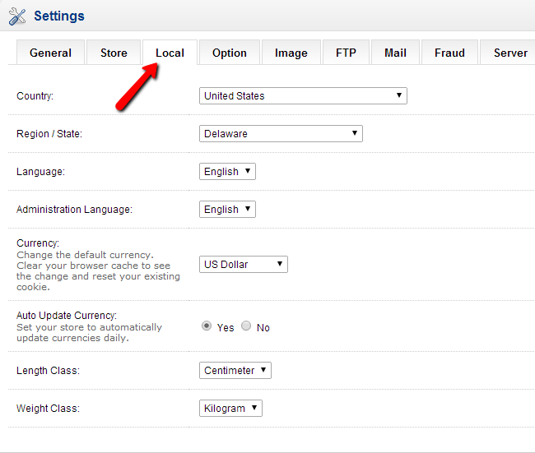Open the Currency dropdown showing US Dollar
Image resolution: width=535 pixels, height=453 pixels.
(243, 265)
